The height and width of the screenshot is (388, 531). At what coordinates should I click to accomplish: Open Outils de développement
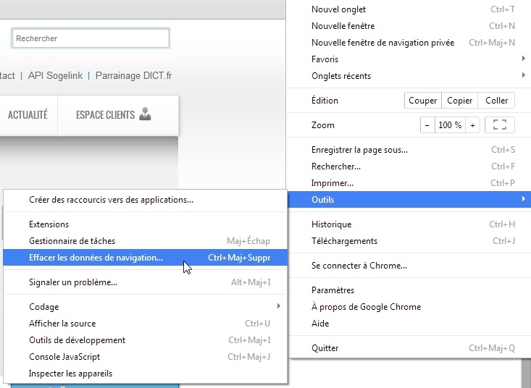pyautogui.click(x=146, y=339)
